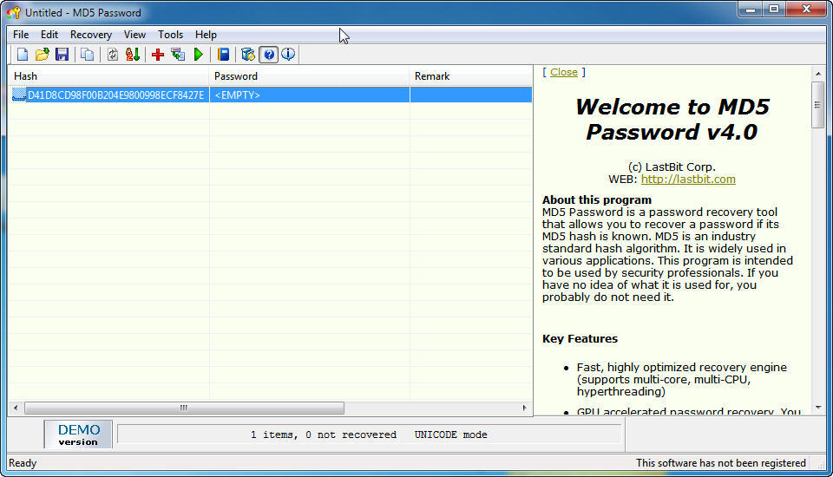Open the Edit menu
Screen dimensions: 833x477
[49, 35]
